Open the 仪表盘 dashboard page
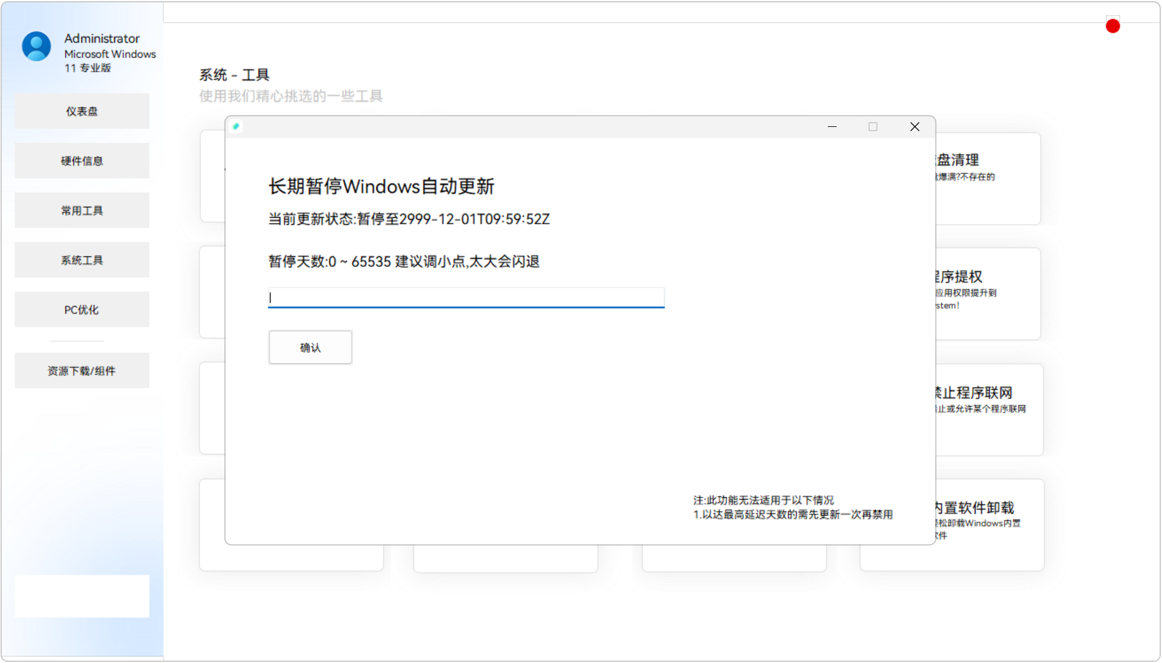This screenshot has height=663, width=1162. (x=81, y=111)
